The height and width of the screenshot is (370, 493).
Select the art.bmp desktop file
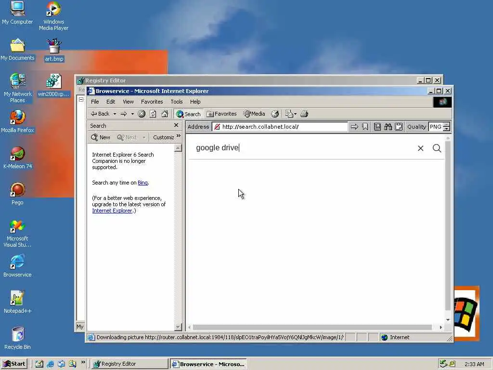[54, 50]
